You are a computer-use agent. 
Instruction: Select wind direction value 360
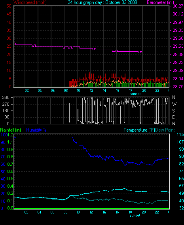pyautogui.click(x=6, y=97)
